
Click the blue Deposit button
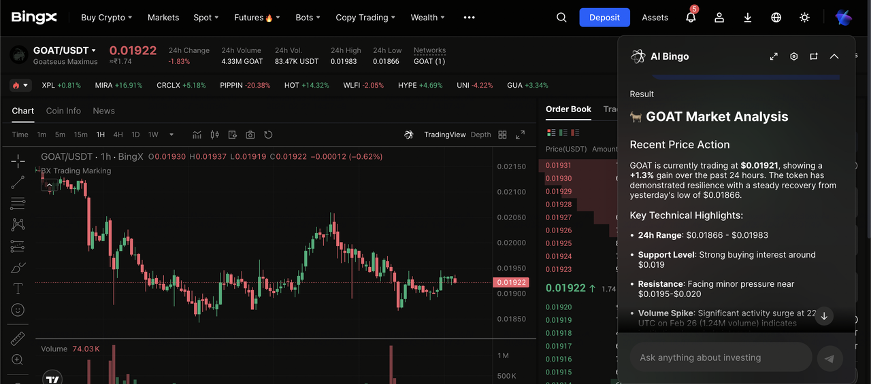point(604,18)
